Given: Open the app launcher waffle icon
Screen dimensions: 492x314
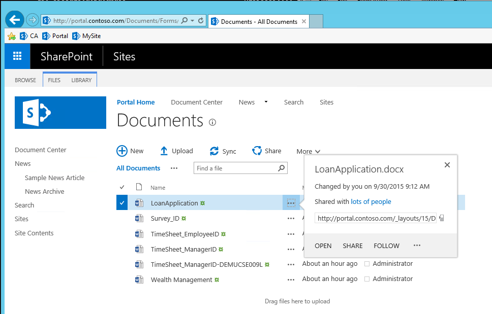Looking at the screenshot, I should pos(17,56).
